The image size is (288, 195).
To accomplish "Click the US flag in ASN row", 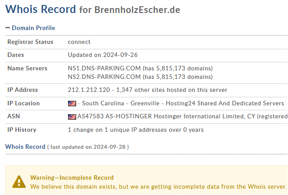I will pyautogui.click(x=72, y=117).
